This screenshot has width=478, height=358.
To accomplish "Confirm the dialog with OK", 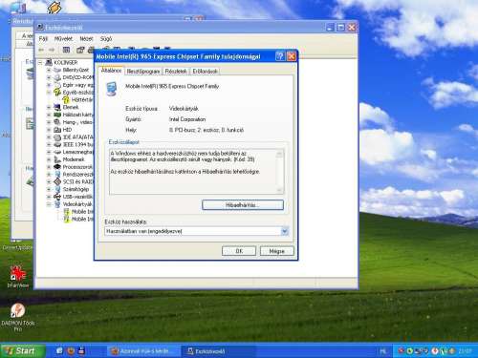I will pyautogui.click(x=239, y=251).
